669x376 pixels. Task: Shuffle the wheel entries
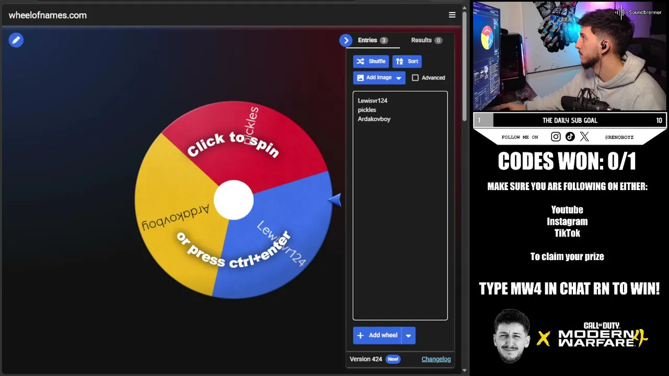(x=371, y=62)
